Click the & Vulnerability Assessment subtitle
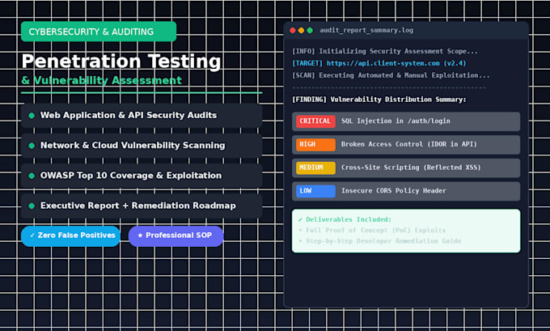This screenshot has height=331, width=550. click(x=102, y=80)
